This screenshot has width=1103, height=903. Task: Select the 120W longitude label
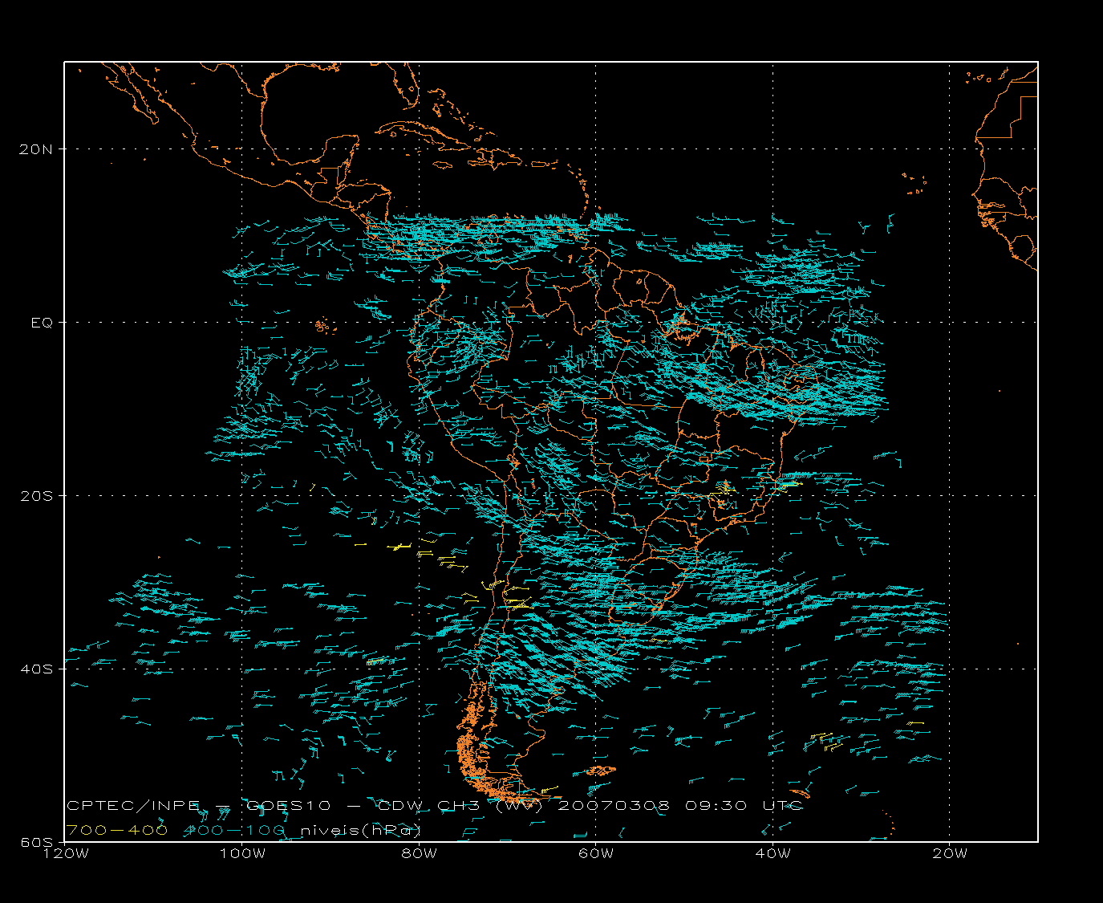click(x=67, y=854)
